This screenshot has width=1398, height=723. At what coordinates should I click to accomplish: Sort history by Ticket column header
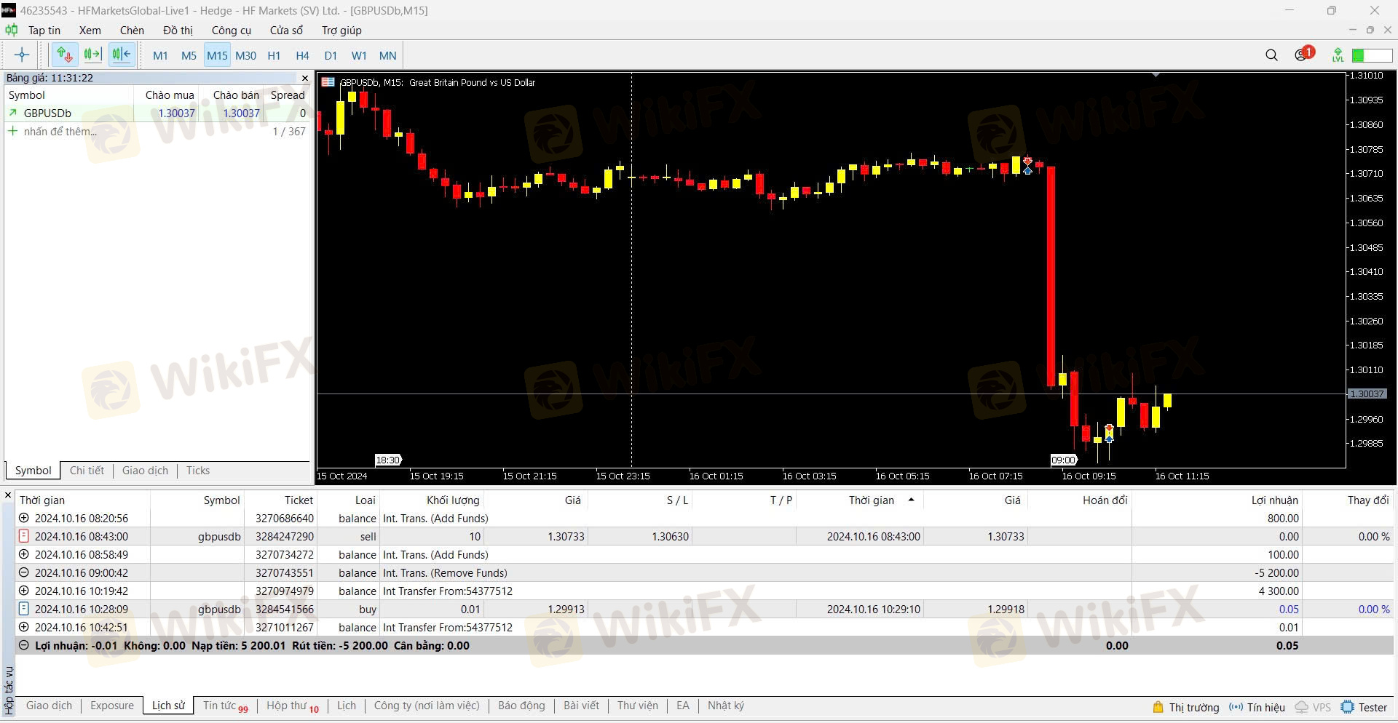[x=299, y=500]
